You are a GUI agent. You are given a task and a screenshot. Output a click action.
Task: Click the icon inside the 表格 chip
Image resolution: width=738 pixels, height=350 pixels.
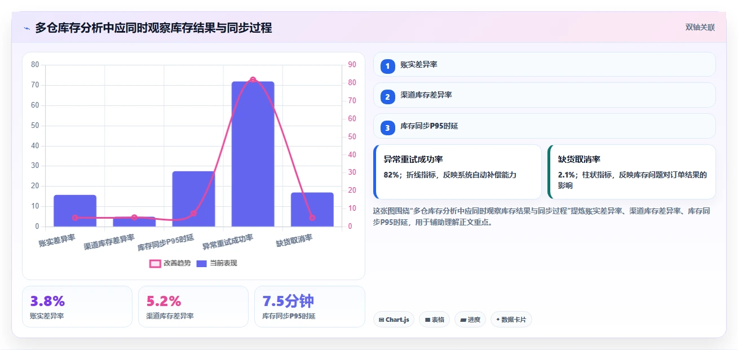pyautogui.click(x=427, y=320)
